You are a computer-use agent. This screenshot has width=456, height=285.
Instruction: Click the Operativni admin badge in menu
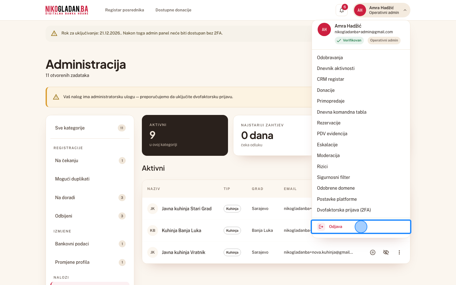[x=384, y=41]
